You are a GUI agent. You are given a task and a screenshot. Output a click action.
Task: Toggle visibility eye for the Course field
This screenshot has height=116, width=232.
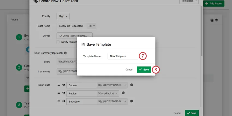[64, 85]
